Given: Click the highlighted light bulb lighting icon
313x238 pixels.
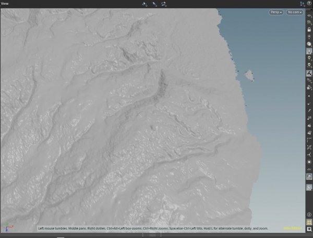Looking at the screenshot, I should click(309, 51).
